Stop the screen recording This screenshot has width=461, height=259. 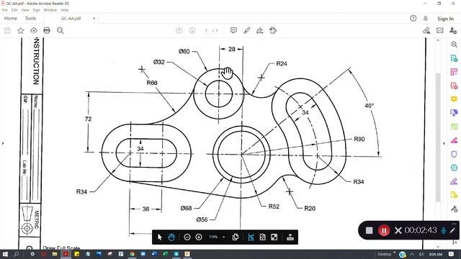(x=370, y=230)
